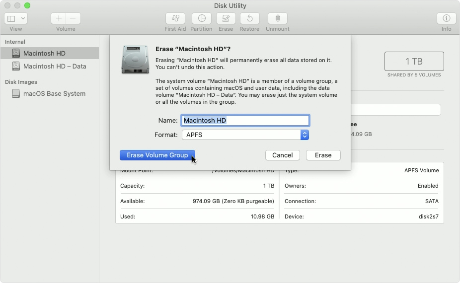Screen dimensions: 460x283
Task: Click the Owners Enabled value
Action: pos(428,186)
